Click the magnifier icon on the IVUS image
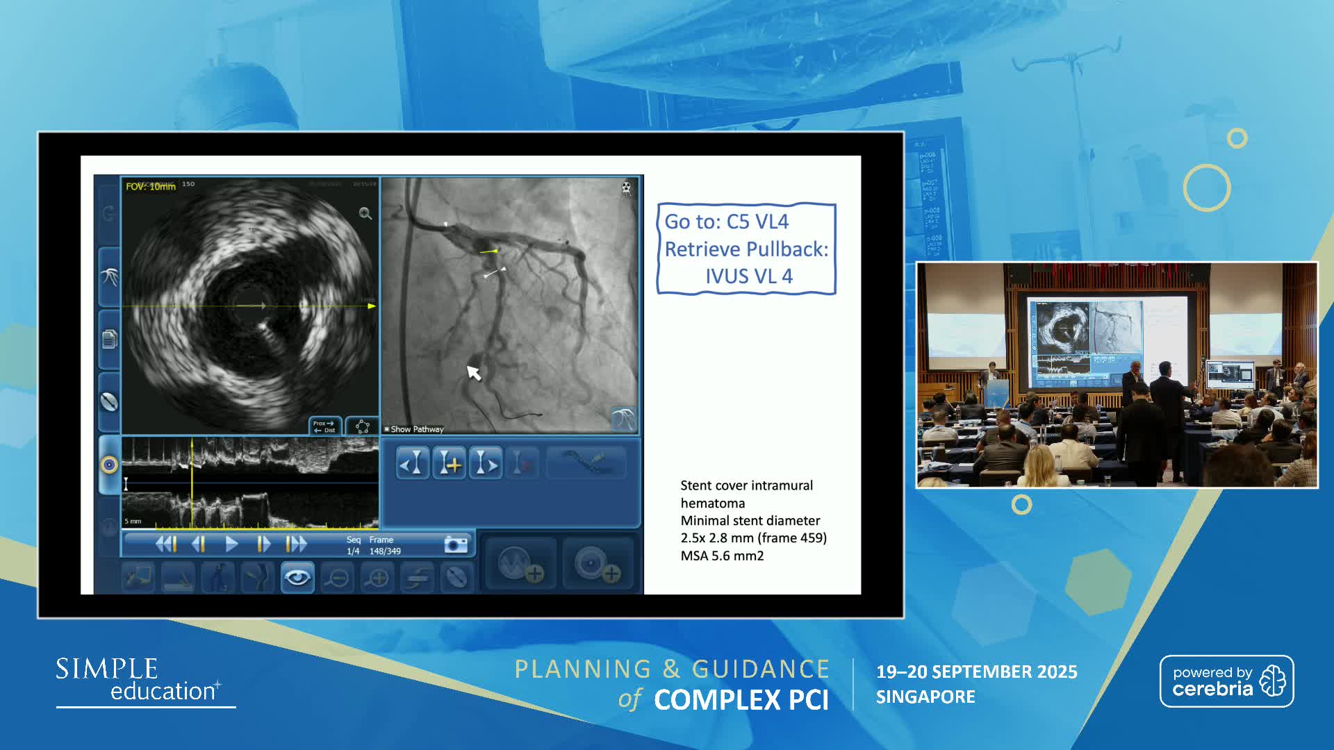1334x750 pixels. (x=365, y=214)
